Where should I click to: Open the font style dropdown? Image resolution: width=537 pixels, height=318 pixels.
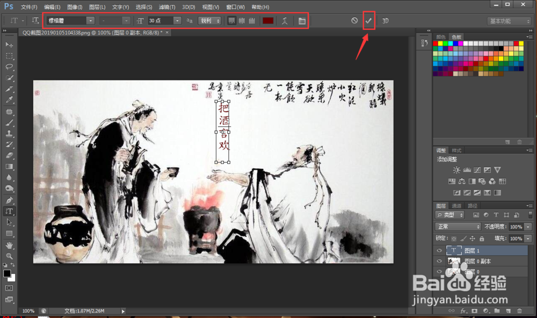pyautogui.click(x=126, y=21)
